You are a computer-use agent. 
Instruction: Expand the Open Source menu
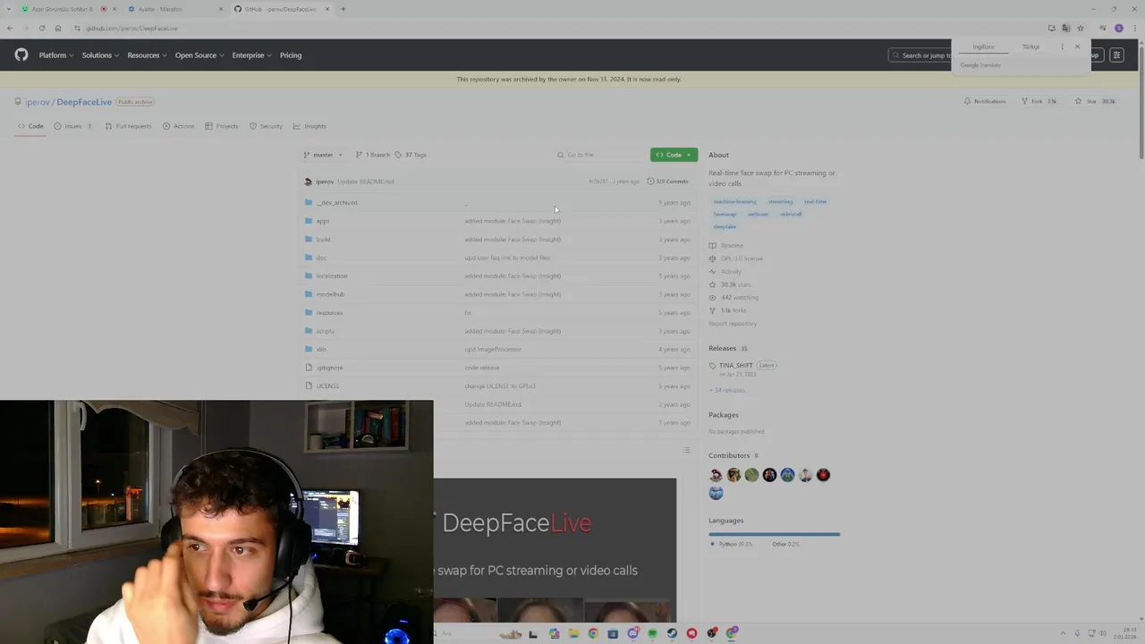(199, 55)
